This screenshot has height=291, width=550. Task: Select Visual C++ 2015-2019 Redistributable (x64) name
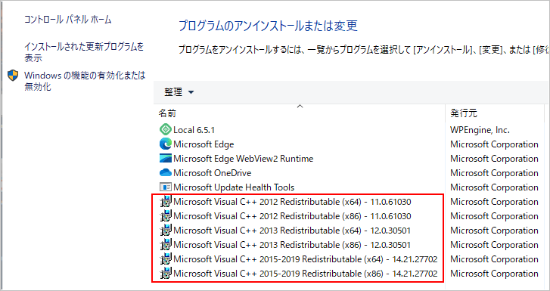[305, 259]
